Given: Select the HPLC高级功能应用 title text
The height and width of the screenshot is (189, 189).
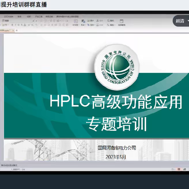Looking at the screenshot, I should click(116, 102).
